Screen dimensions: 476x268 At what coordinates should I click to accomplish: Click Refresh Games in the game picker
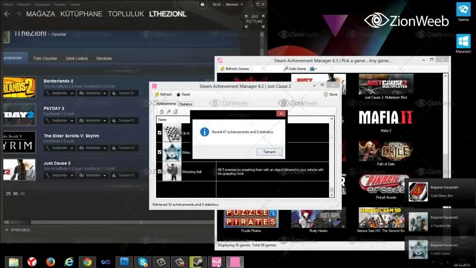click(x=235, y=69)
